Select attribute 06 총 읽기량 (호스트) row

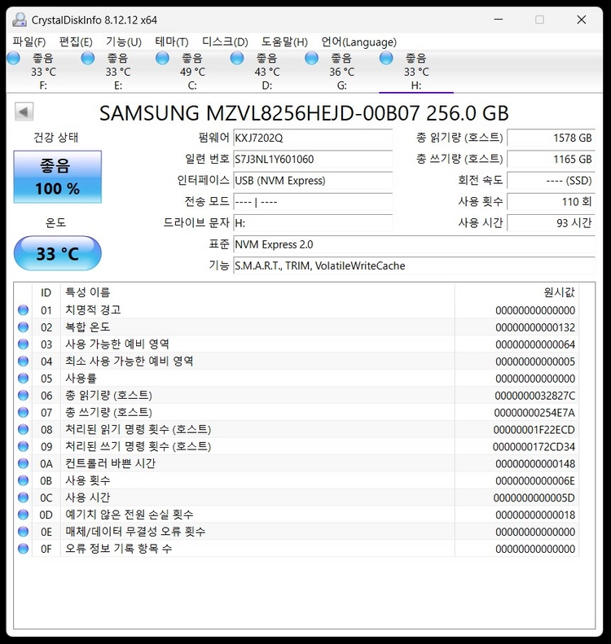coord(297,396)
